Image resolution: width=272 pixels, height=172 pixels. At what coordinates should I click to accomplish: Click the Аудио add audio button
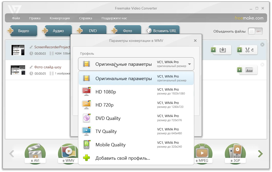pos(58,31)
